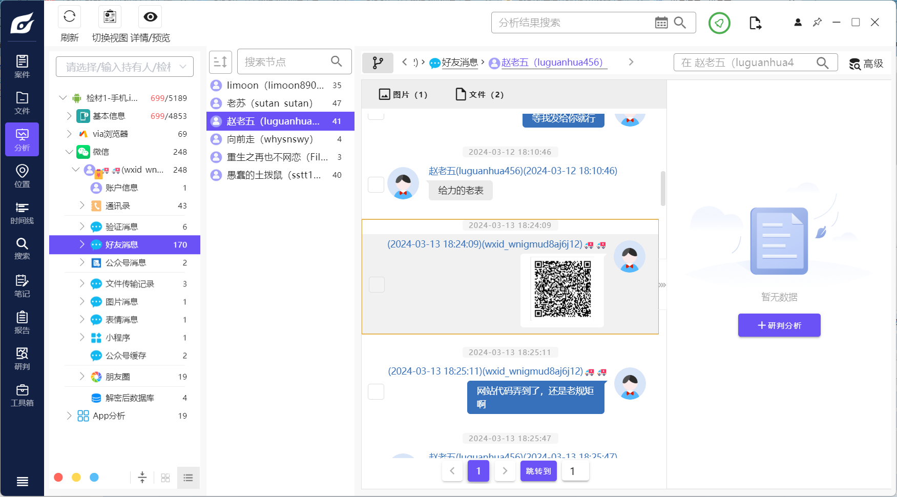Expand the 基本信息 tree node

click(x=69, y=116)
